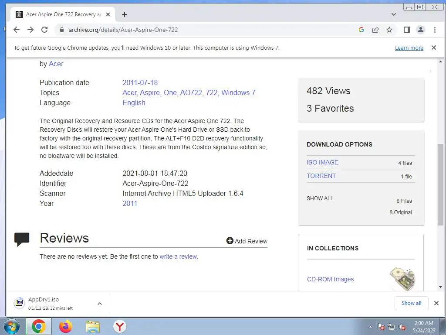Click the forward navigation arrow
This screenshot has width=446, height=335.
[30, 30]
